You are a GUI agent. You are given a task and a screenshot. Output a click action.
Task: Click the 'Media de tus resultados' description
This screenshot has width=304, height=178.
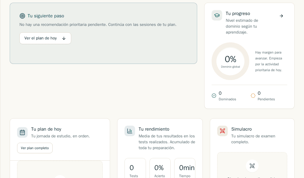pos(167,142)
